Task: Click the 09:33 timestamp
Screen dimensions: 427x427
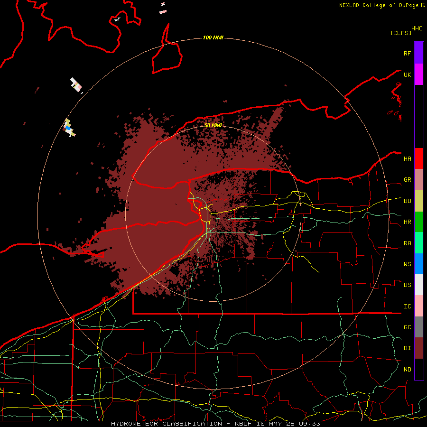Action: pos(309,424)
